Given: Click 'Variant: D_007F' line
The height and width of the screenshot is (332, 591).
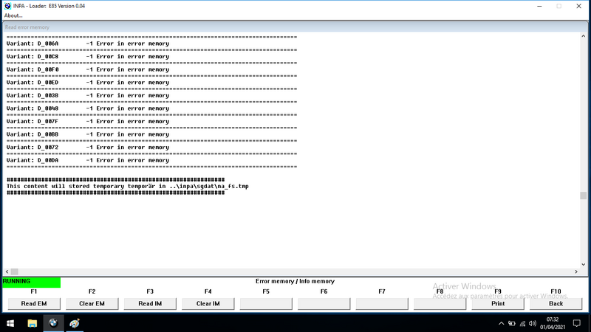Looking at the screenshot, I should tap(87, 122).
